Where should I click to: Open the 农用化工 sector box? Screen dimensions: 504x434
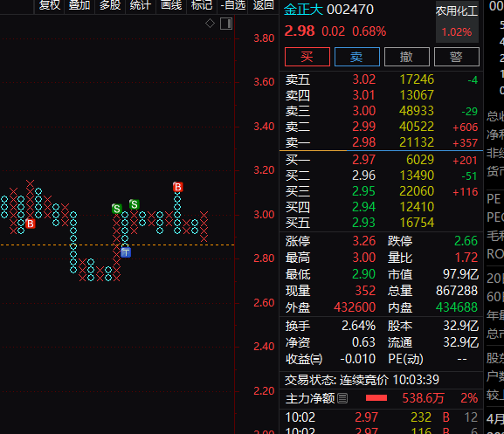pos(457,22)
